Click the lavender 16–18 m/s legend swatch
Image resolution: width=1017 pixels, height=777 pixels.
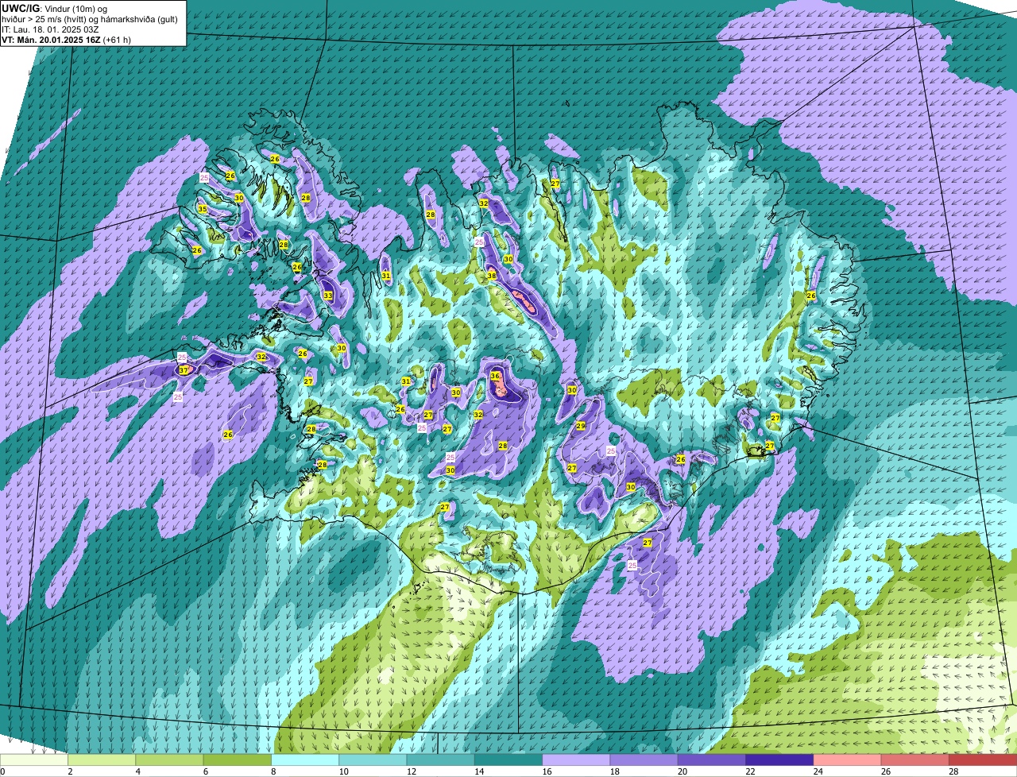(x=576, y=760)
